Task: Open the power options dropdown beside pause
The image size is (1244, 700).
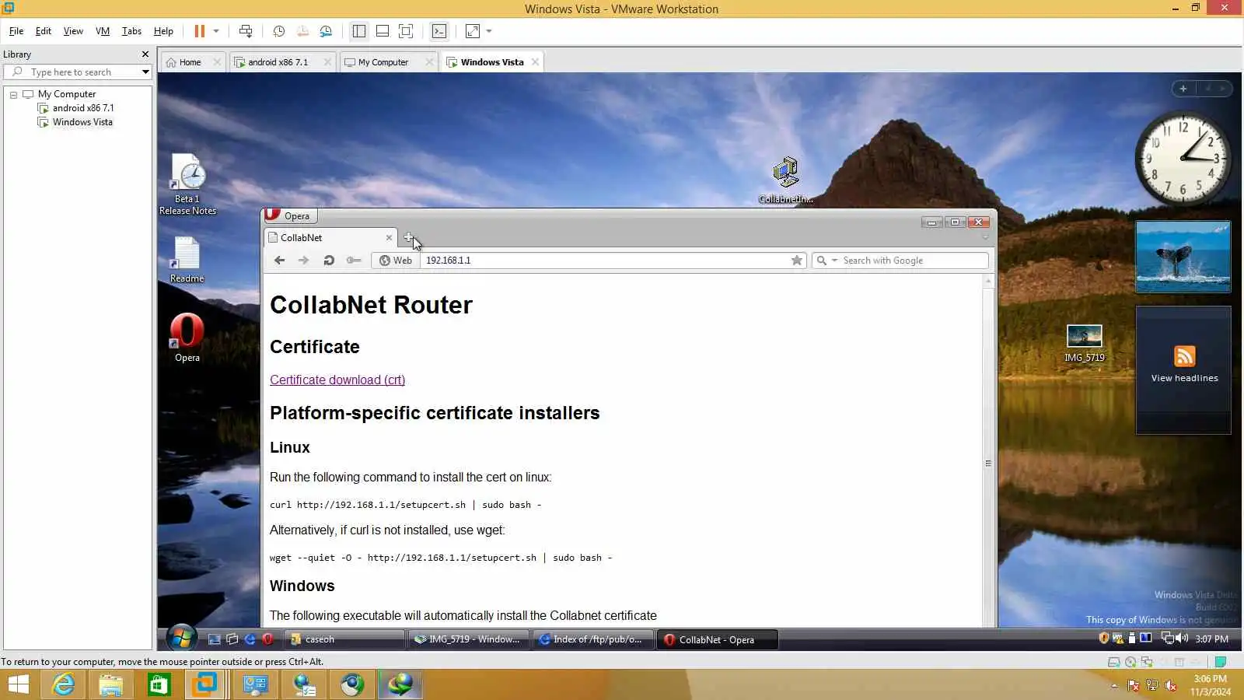Action: (x=216, y=31)
